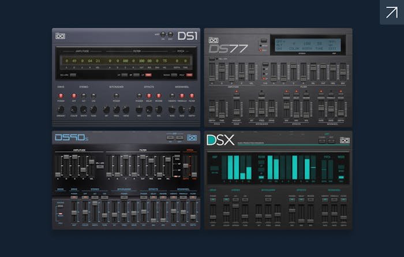The image size is (404, 257).
Task: Click the Stereo Color knob on DS1
Action: (x=74, y=110)
